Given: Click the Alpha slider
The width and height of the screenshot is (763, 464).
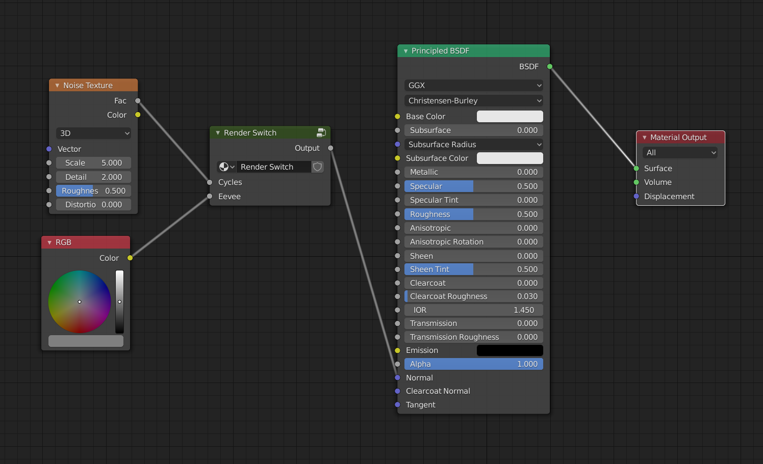Looking at the screenshot, I should (x=474, y=364).
